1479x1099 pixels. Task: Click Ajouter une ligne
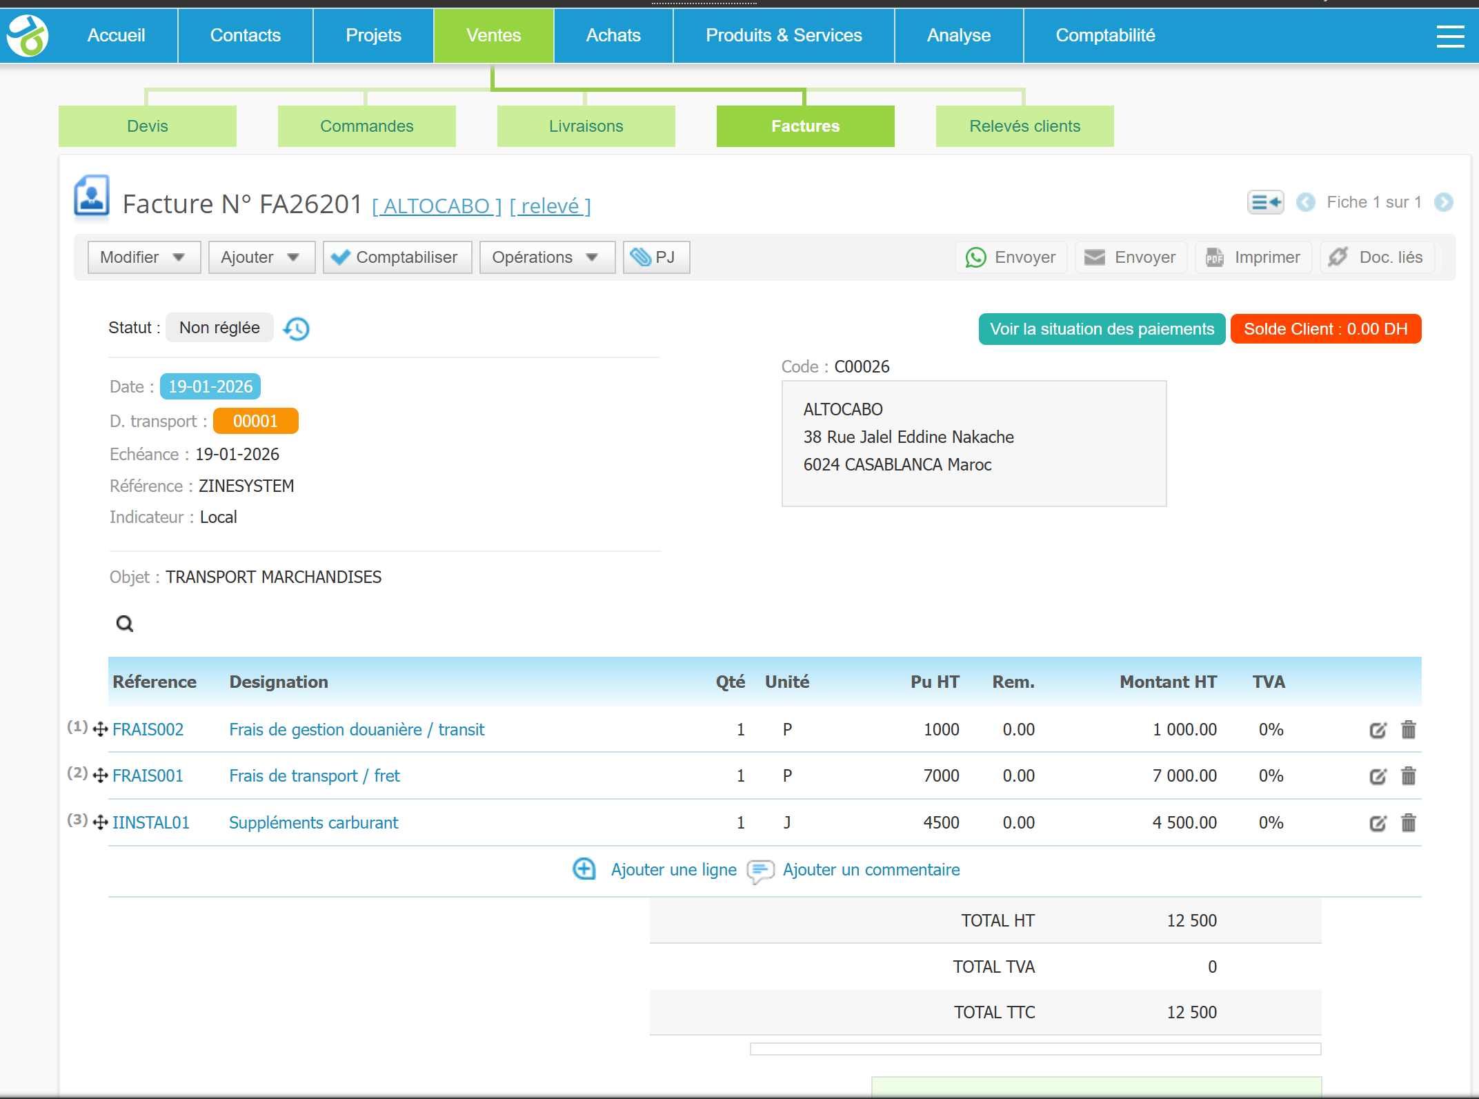(x=673, y=869)
